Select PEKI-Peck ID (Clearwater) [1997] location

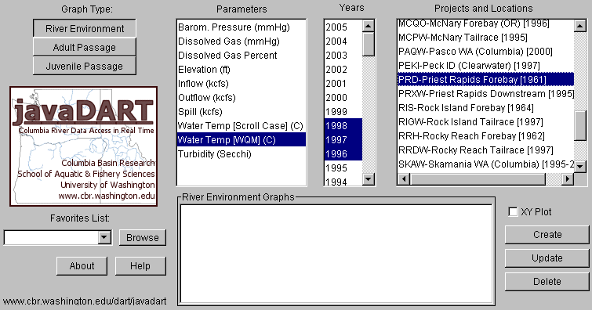point(486,66)
